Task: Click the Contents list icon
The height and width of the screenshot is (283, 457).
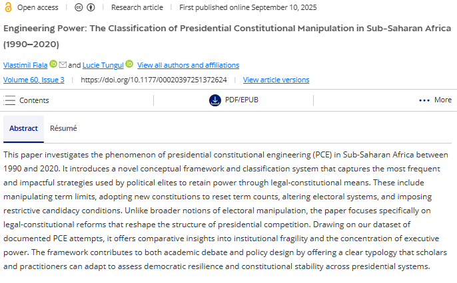Action: (9, 100)
